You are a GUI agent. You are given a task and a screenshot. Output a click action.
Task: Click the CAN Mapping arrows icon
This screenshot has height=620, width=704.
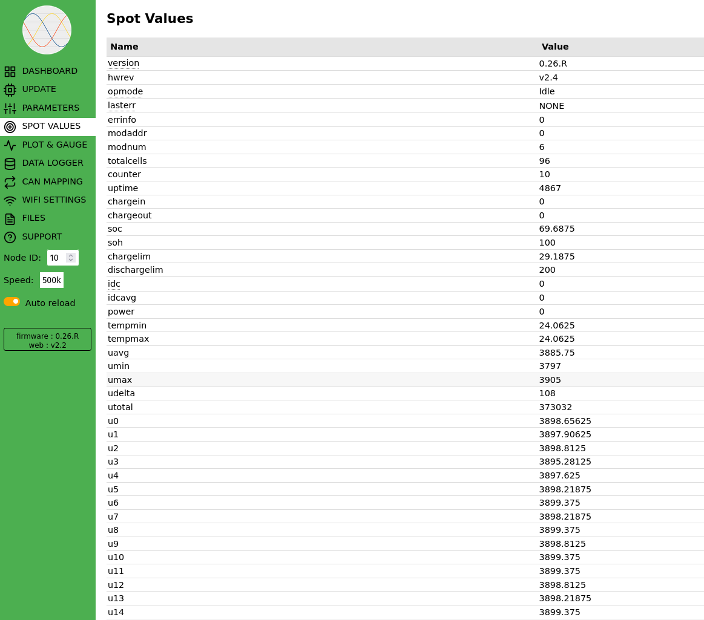click(x=10, y=182)
